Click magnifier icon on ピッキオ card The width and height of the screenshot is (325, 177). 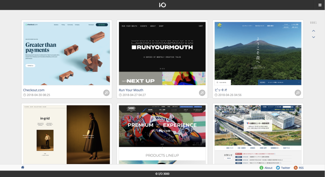tap(298, 93)
